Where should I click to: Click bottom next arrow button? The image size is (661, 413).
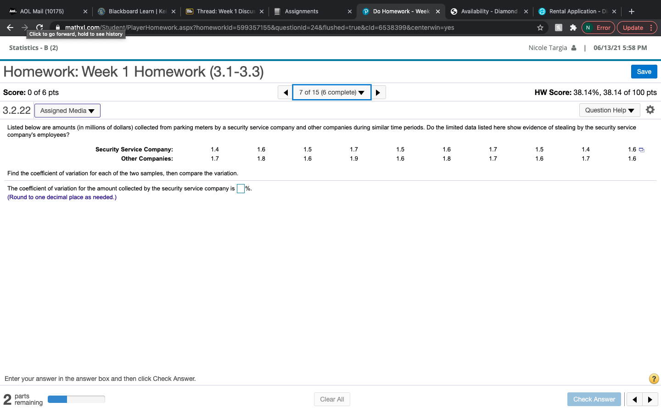[x=650, y=399]
